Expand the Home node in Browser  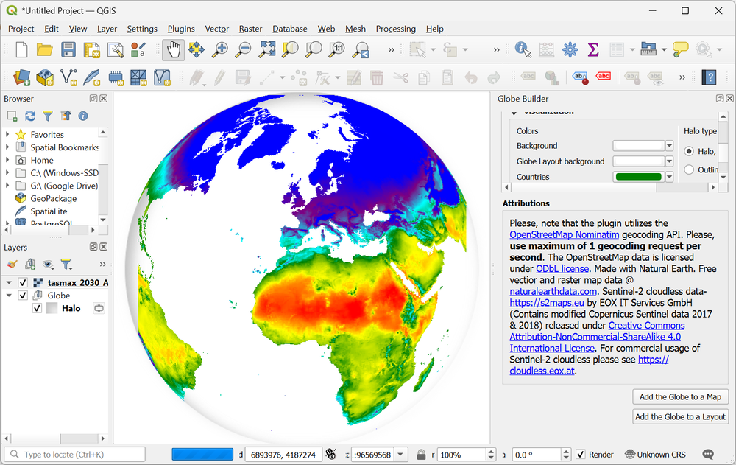(x=7, y=161)
